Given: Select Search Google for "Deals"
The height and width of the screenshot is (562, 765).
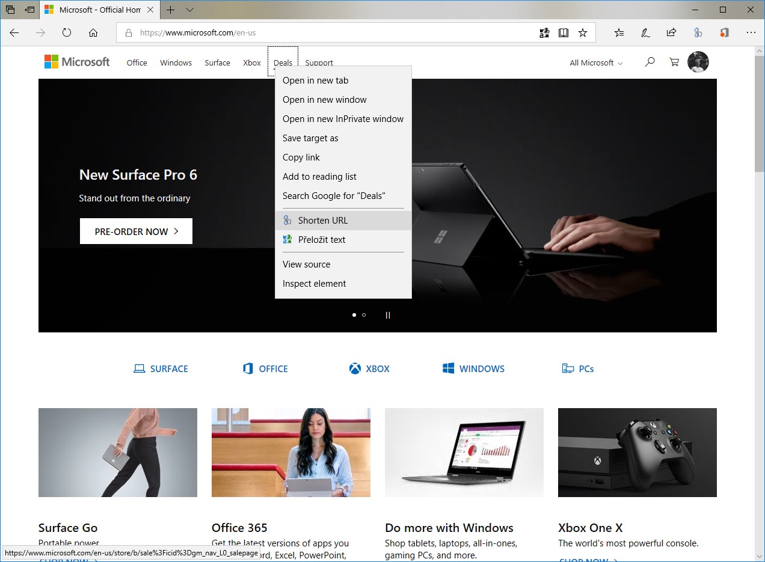Looking at the screenshot, I should (x=343, y=196).
